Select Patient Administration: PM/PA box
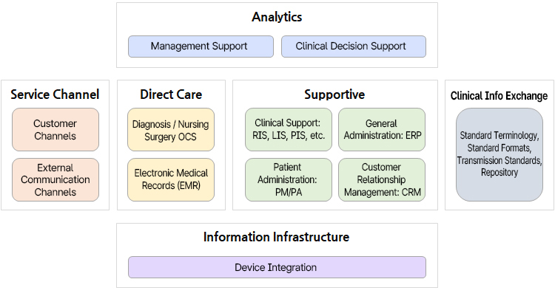The height and width of the screenshot is (296, 555). pos(289,180)
